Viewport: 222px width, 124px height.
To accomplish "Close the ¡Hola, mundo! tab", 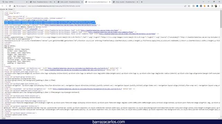I will [137, 2].
